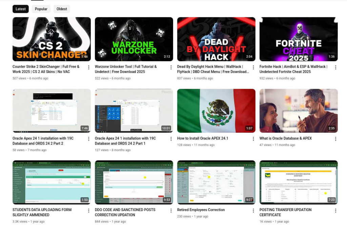This screenshot has width=347, height=228.
Task: Open options menu for Fortnite Hack video
Action: click(336, 67)
